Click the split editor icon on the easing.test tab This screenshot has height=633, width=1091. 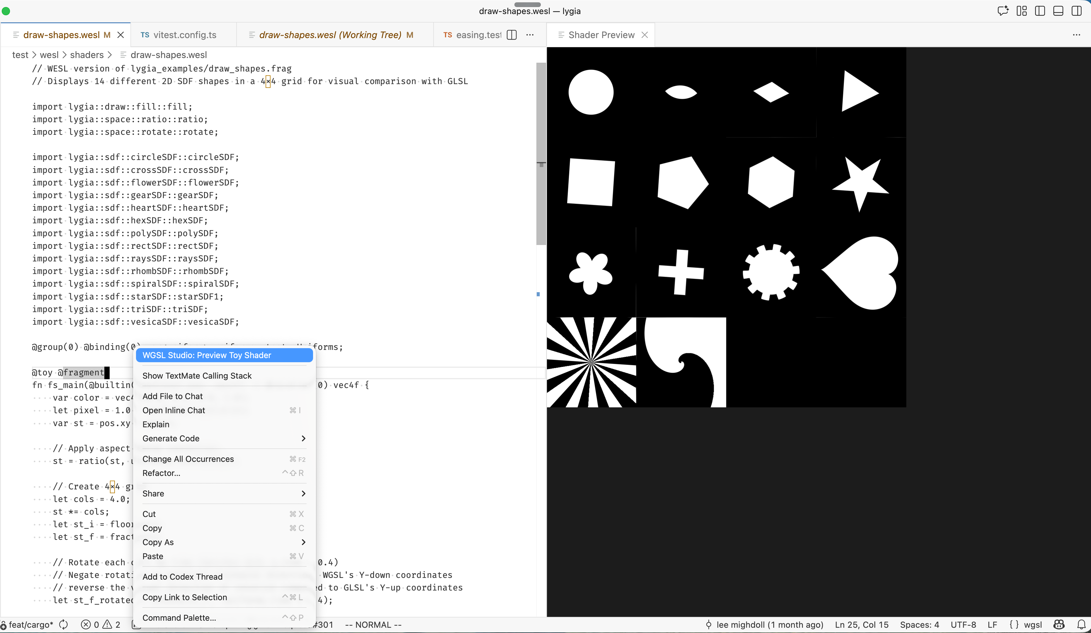(511, 35)
